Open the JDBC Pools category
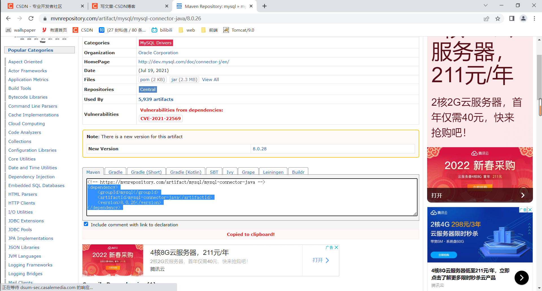The width and height of the screenshot is (542, 291). tap(20, 229)
